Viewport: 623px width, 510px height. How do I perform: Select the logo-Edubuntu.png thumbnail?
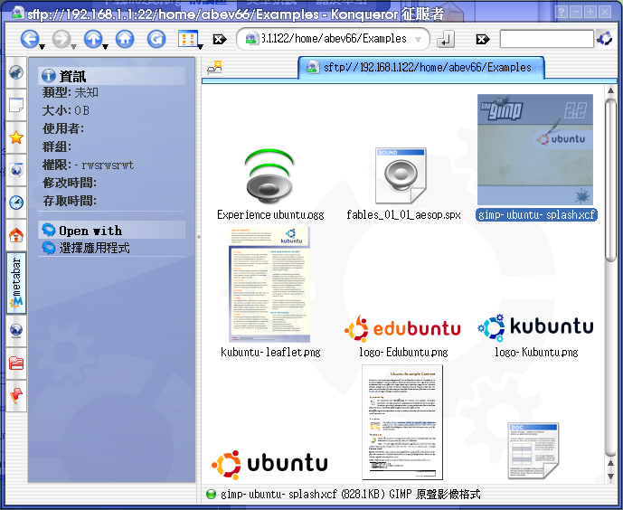pos(402,328)
